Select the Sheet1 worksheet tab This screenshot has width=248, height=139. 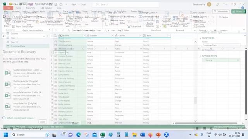(76, 123)
